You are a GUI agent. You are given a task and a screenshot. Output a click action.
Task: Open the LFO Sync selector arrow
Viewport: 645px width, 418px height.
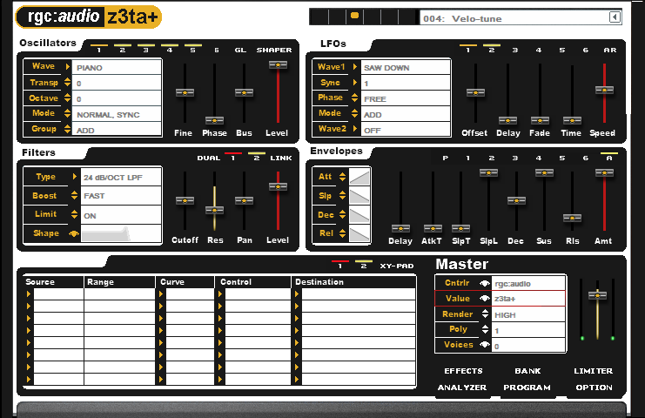(x=354, y=82)
